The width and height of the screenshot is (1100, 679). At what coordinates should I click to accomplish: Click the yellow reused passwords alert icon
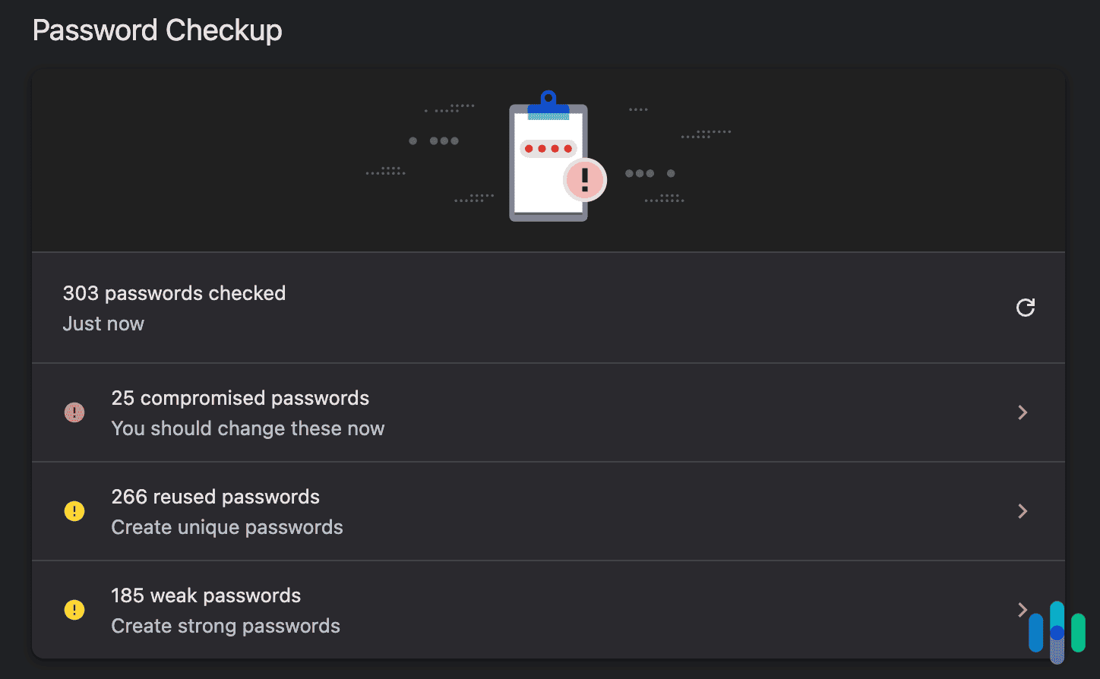pos(74,511)
